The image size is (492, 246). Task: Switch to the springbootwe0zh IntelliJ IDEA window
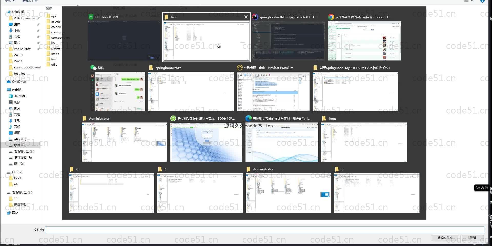point(288,41)
